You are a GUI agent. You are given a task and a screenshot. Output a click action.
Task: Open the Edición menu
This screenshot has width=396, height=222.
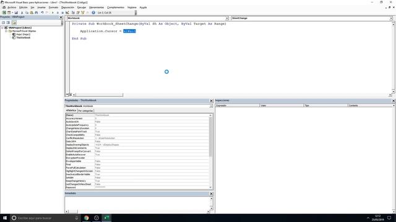24,7
